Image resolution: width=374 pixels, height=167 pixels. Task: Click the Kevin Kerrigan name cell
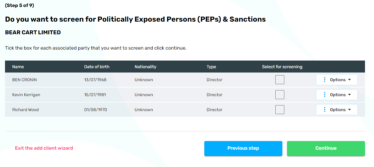(26, 95)
